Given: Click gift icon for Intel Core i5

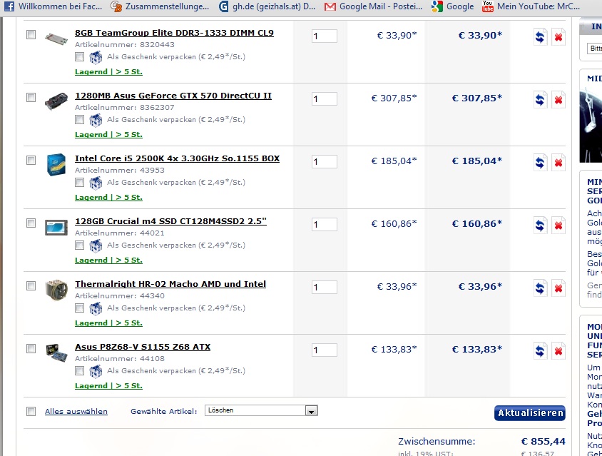Looking at the screenshot, I should 96,183.
